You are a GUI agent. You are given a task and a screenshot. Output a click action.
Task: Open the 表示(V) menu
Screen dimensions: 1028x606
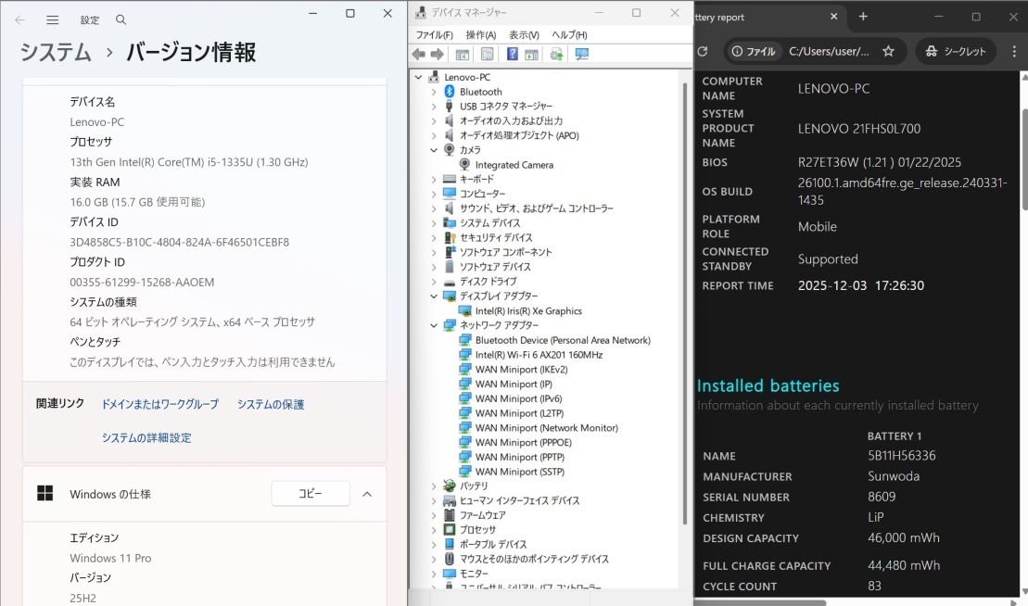[524, 35]
